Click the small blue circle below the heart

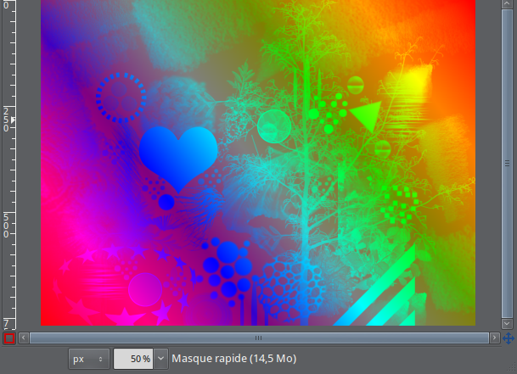pos(166,202)
